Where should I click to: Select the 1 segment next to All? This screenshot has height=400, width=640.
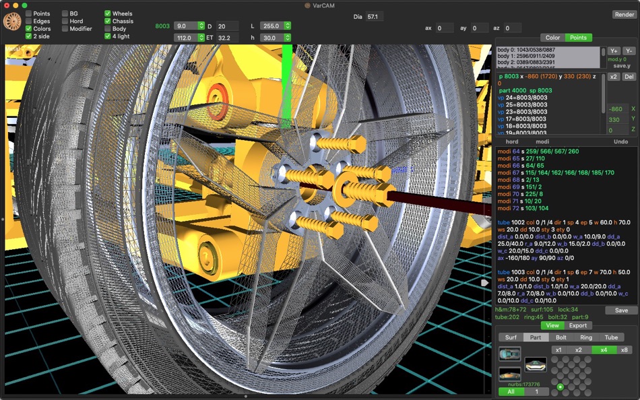pos(536,391)
